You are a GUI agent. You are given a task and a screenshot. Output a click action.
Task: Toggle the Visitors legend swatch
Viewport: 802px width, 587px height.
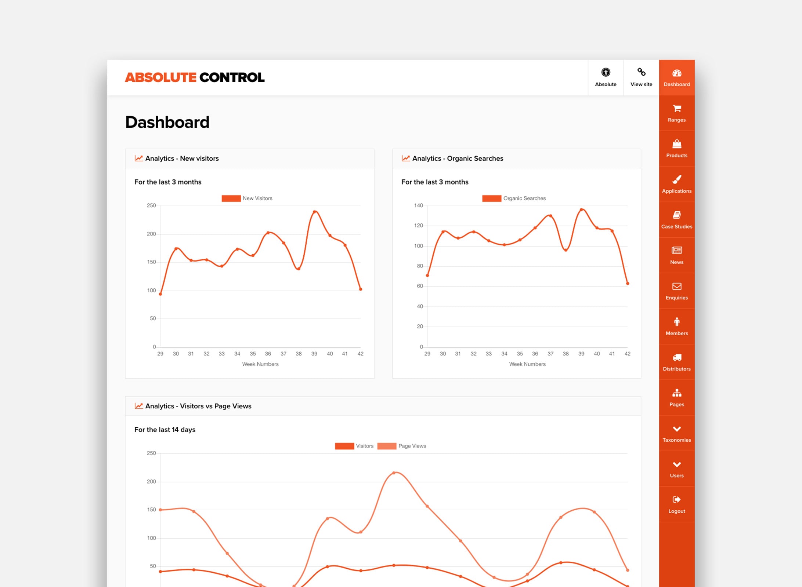click(344, 446)
